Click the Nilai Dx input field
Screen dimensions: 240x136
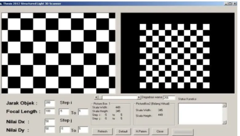50,122
